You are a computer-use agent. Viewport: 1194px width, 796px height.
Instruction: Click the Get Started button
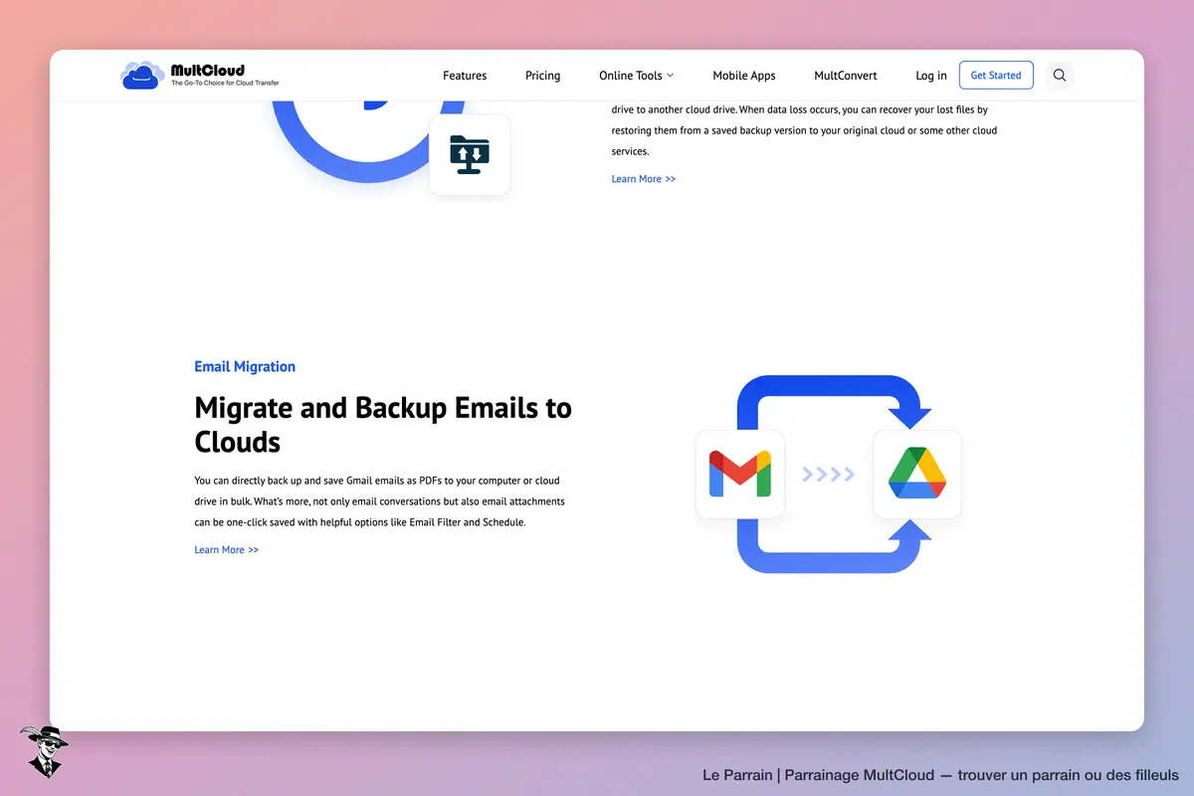tap(996, 76)
